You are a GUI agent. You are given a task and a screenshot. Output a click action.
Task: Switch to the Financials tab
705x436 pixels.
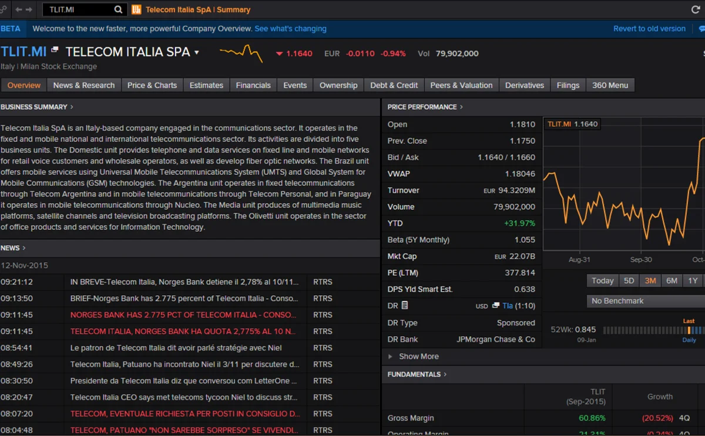(x=253, y=85)
